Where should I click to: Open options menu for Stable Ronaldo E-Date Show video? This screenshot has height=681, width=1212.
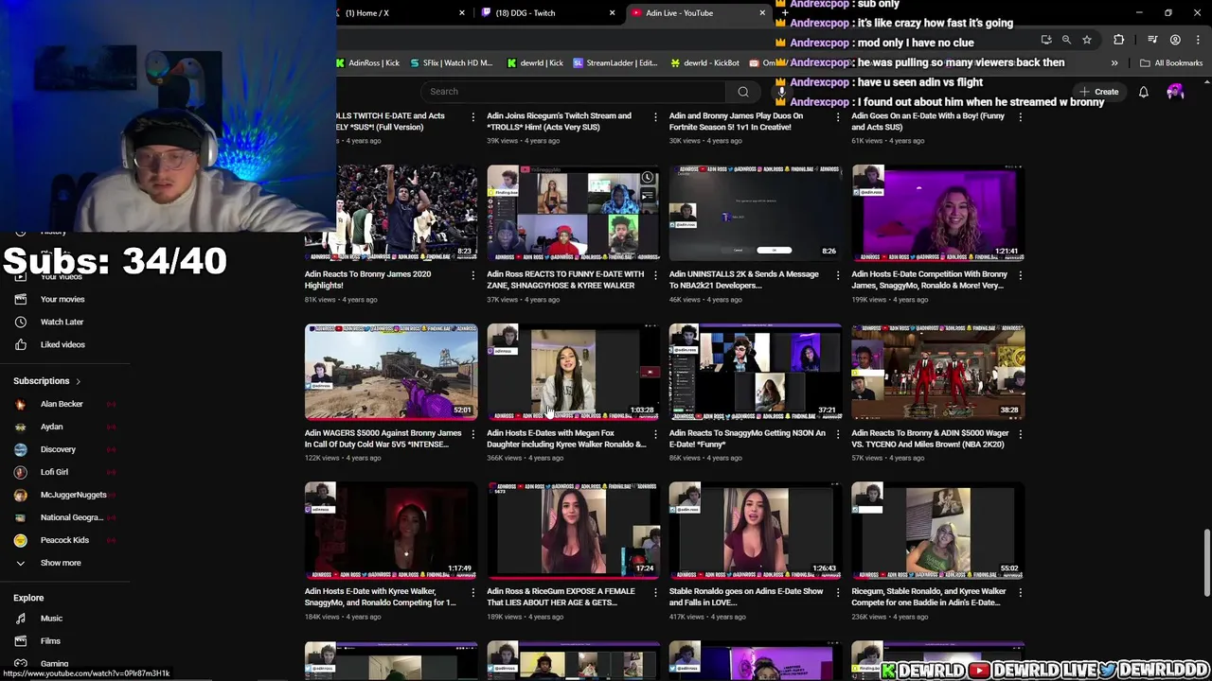[837, 592]
